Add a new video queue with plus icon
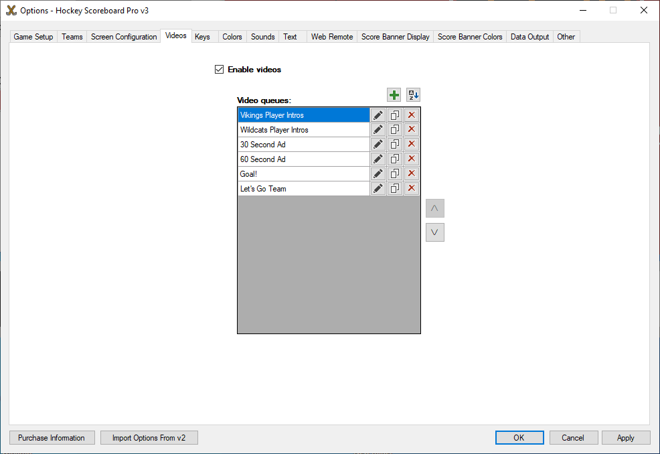The image size is (660, 454). tap(394, 95)
